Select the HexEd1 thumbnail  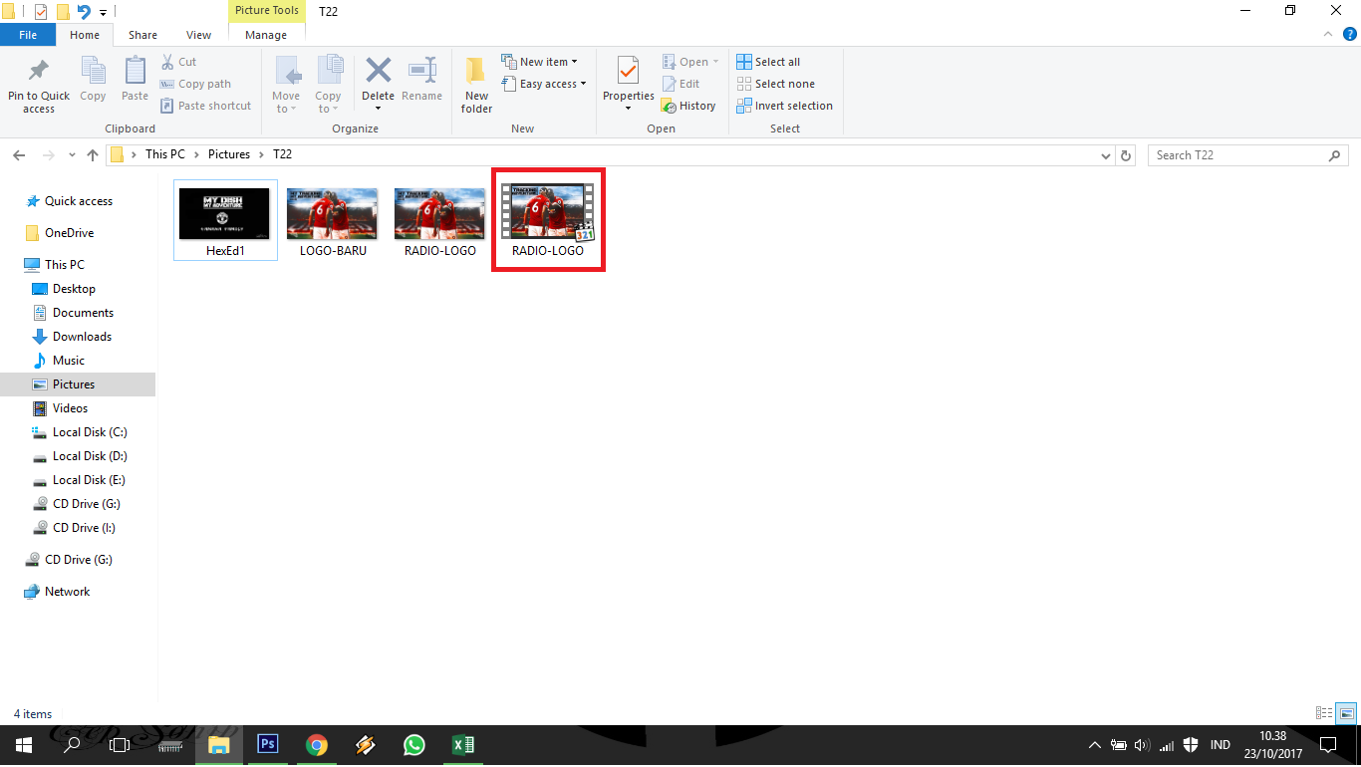coord(225,219)
